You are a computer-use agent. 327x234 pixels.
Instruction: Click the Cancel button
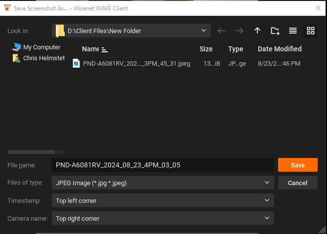click(297, 183)
